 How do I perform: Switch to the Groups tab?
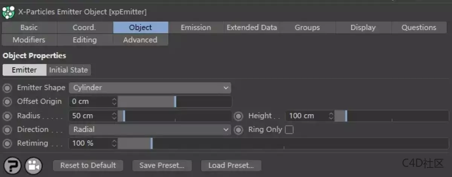click(307, 27)
